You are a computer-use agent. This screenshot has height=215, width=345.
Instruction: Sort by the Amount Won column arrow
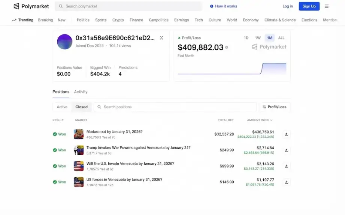tap(271, 120)
